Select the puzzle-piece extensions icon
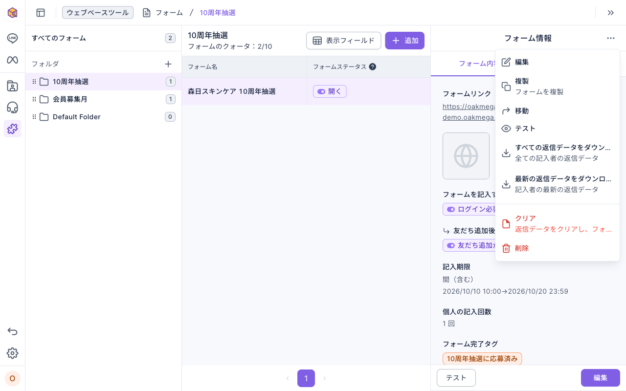Viewport: 626px width, 391px height. click(x=12, y=129)
